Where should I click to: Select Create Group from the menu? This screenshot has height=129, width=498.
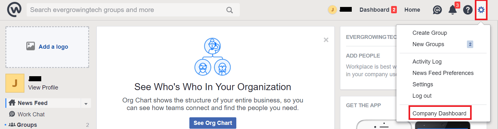click(429, 33)
